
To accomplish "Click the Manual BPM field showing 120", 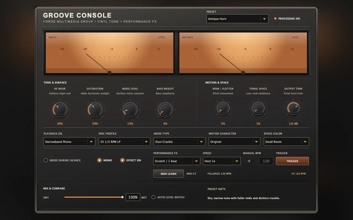I will [x=266, y=161].
